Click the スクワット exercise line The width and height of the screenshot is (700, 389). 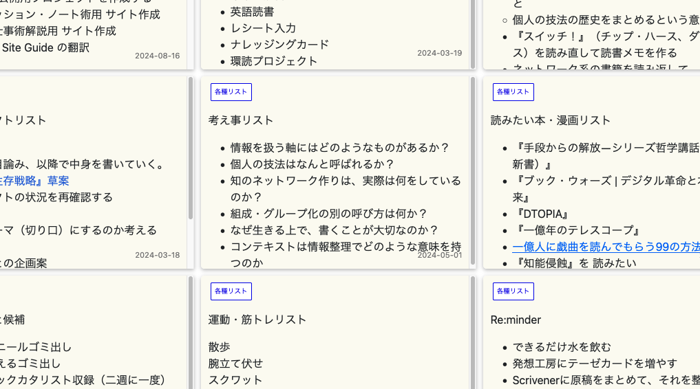coord(235,380)
